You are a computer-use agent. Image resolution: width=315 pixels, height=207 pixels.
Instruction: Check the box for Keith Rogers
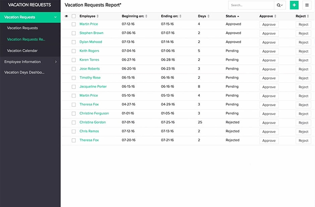[x=74, y=51]
